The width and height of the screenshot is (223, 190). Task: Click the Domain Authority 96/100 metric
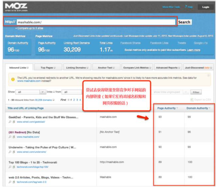(x=18, y=47)
